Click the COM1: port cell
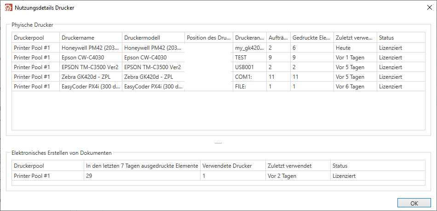This screenshot has height=211, width=437. pos(249,77)
